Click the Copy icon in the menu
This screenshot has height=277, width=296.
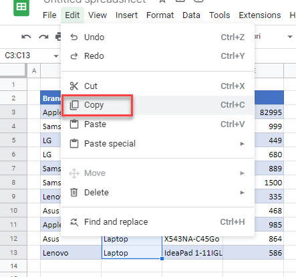pos(74,105)
